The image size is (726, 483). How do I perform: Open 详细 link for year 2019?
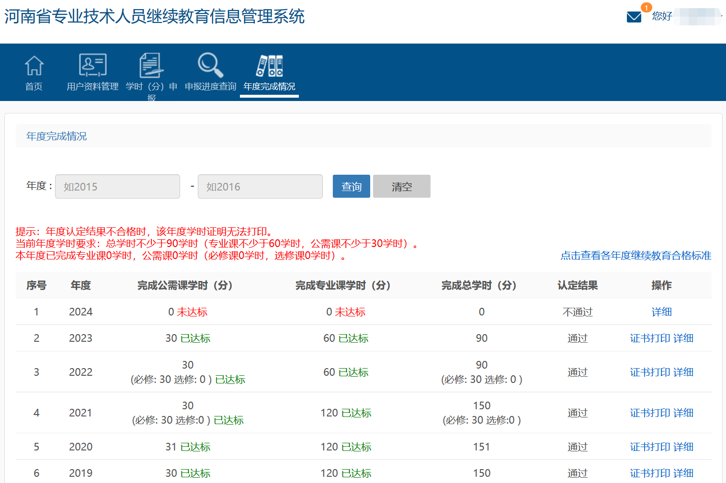pos(683,473)
